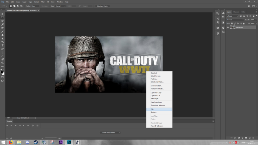Enable the Add to selection mode
The height and width of the screenshot is (145, 258).
(15, 6)
